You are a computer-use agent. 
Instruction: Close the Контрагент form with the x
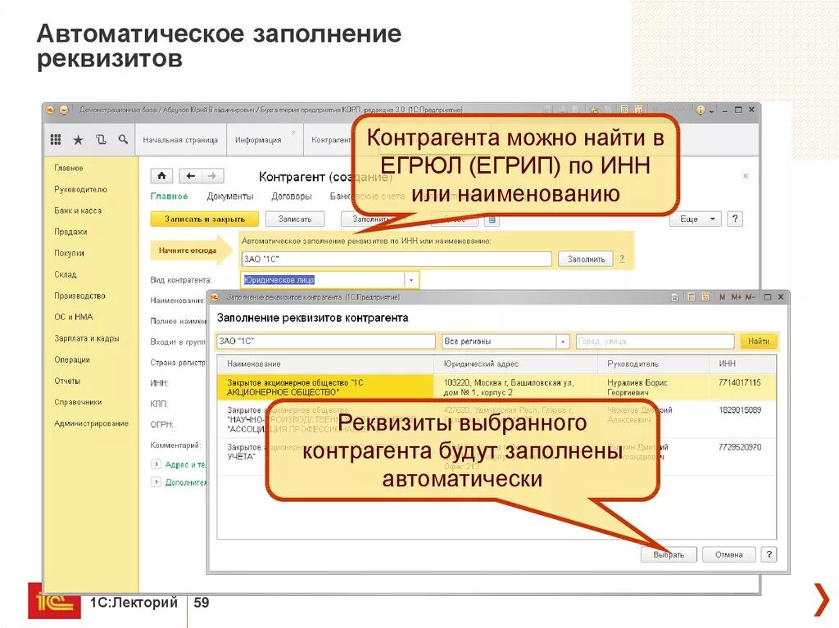pyautogui.click(x=746, y=176)
